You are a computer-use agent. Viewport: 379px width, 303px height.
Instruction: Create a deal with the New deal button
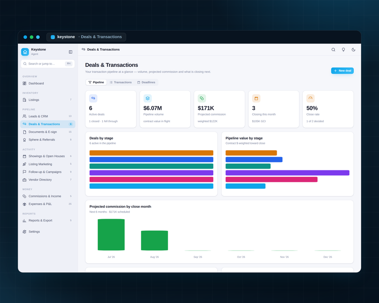(x=342, y=71)
